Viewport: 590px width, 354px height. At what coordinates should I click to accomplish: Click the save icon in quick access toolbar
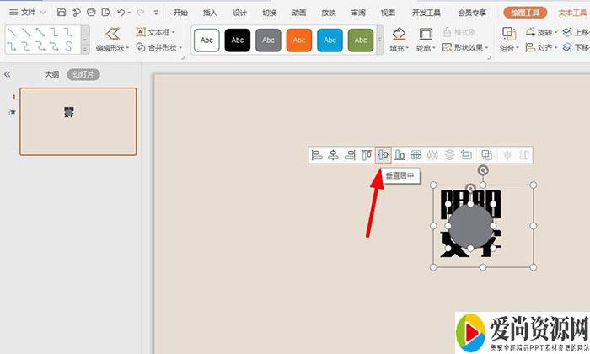(x=62, y=13)
